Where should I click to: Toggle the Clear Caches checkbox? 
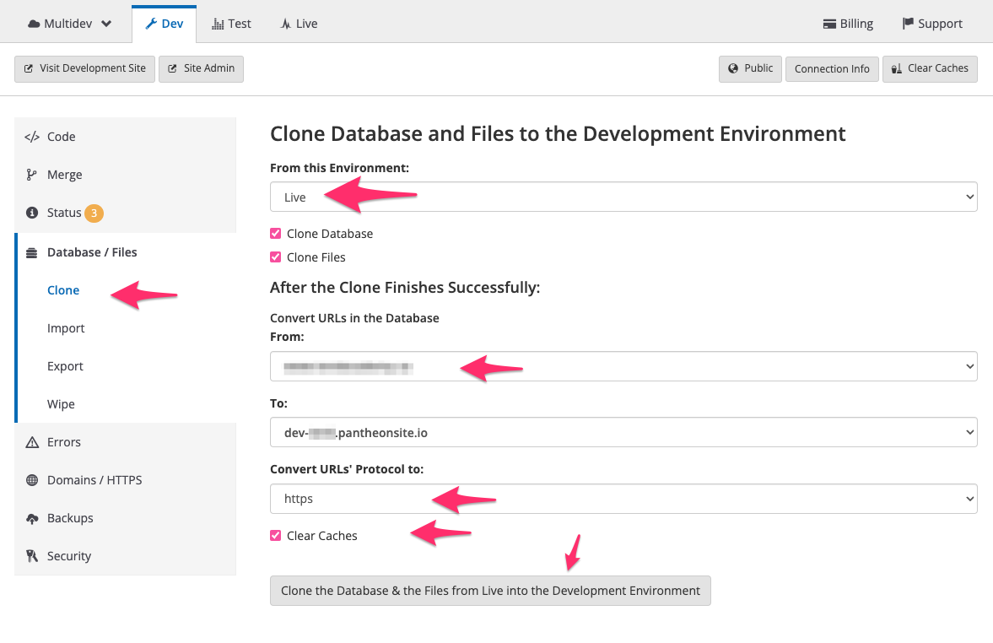276,536
